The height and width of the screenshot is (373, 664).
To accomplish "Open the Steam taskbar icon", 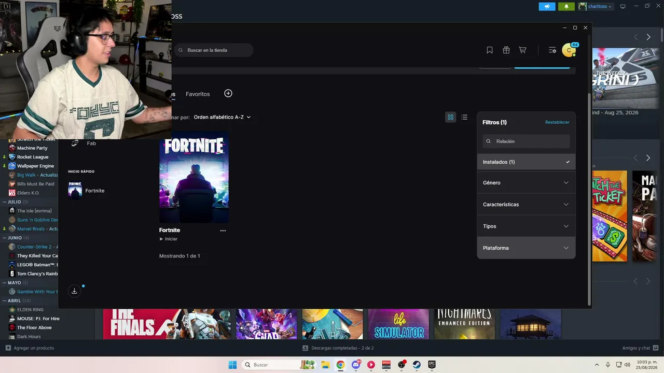I will 417,365.
